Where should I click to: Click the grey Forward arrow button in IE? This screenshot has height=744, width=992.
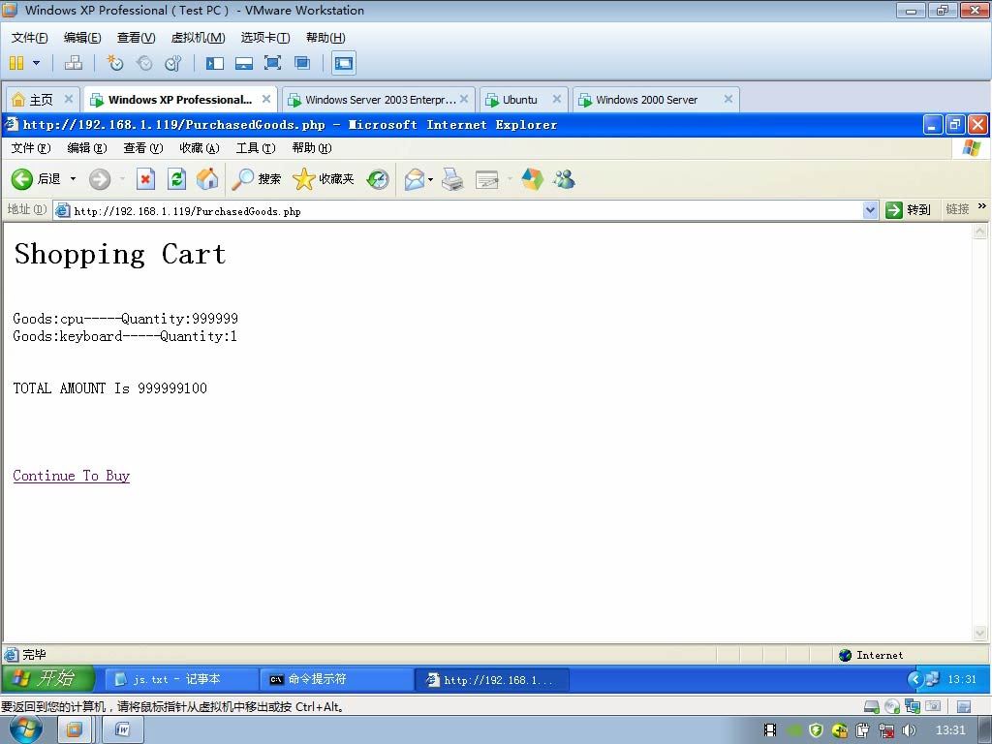(x=100, y=179)
